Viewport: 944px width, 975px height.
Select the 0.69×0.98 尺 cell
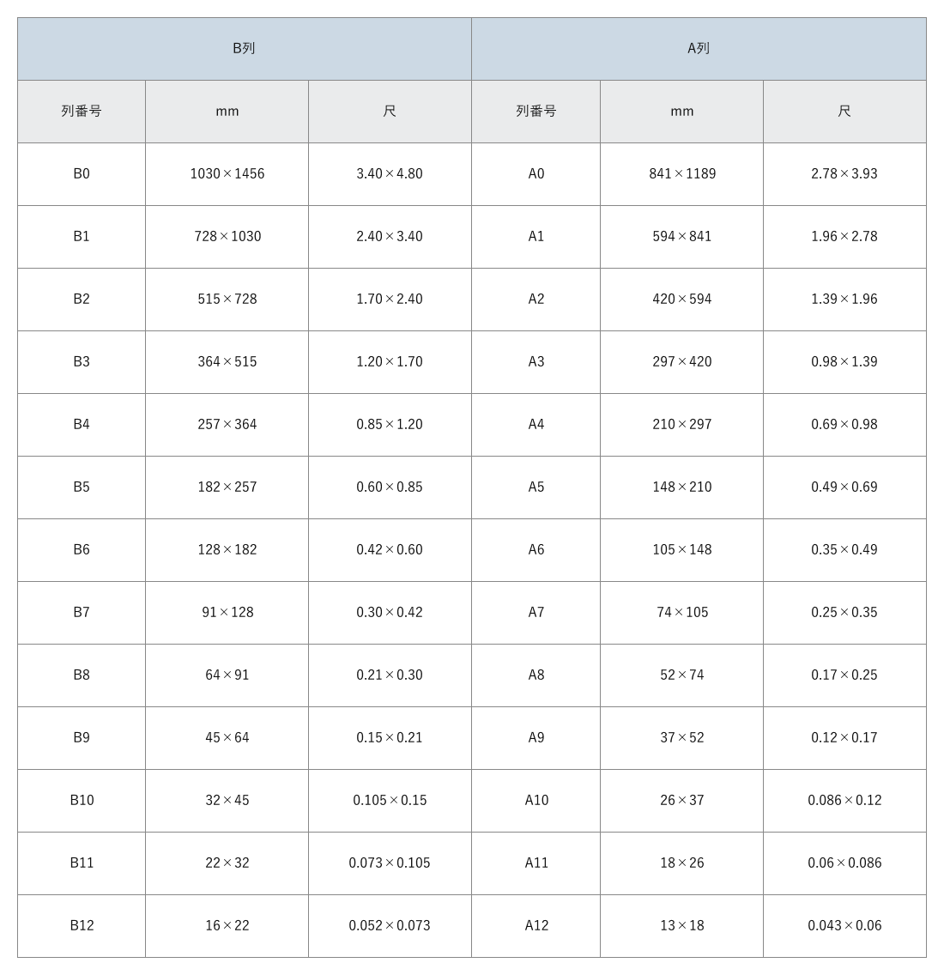click(844, 425)
